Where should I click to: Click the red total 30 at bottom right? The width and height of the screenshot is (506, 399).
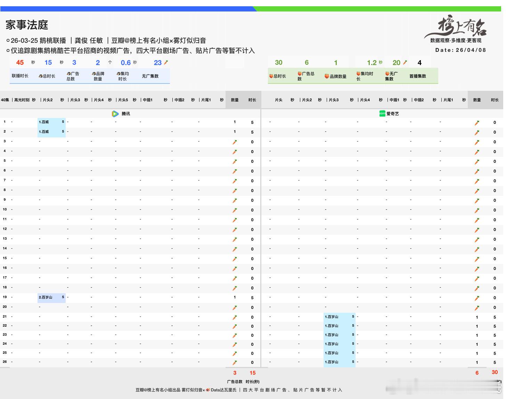pos(495,372)
